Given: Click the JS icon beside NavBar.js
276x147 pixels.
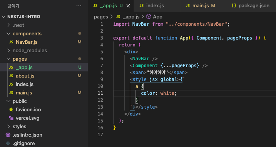Looking at the screenshot, I should click(11, 42).
